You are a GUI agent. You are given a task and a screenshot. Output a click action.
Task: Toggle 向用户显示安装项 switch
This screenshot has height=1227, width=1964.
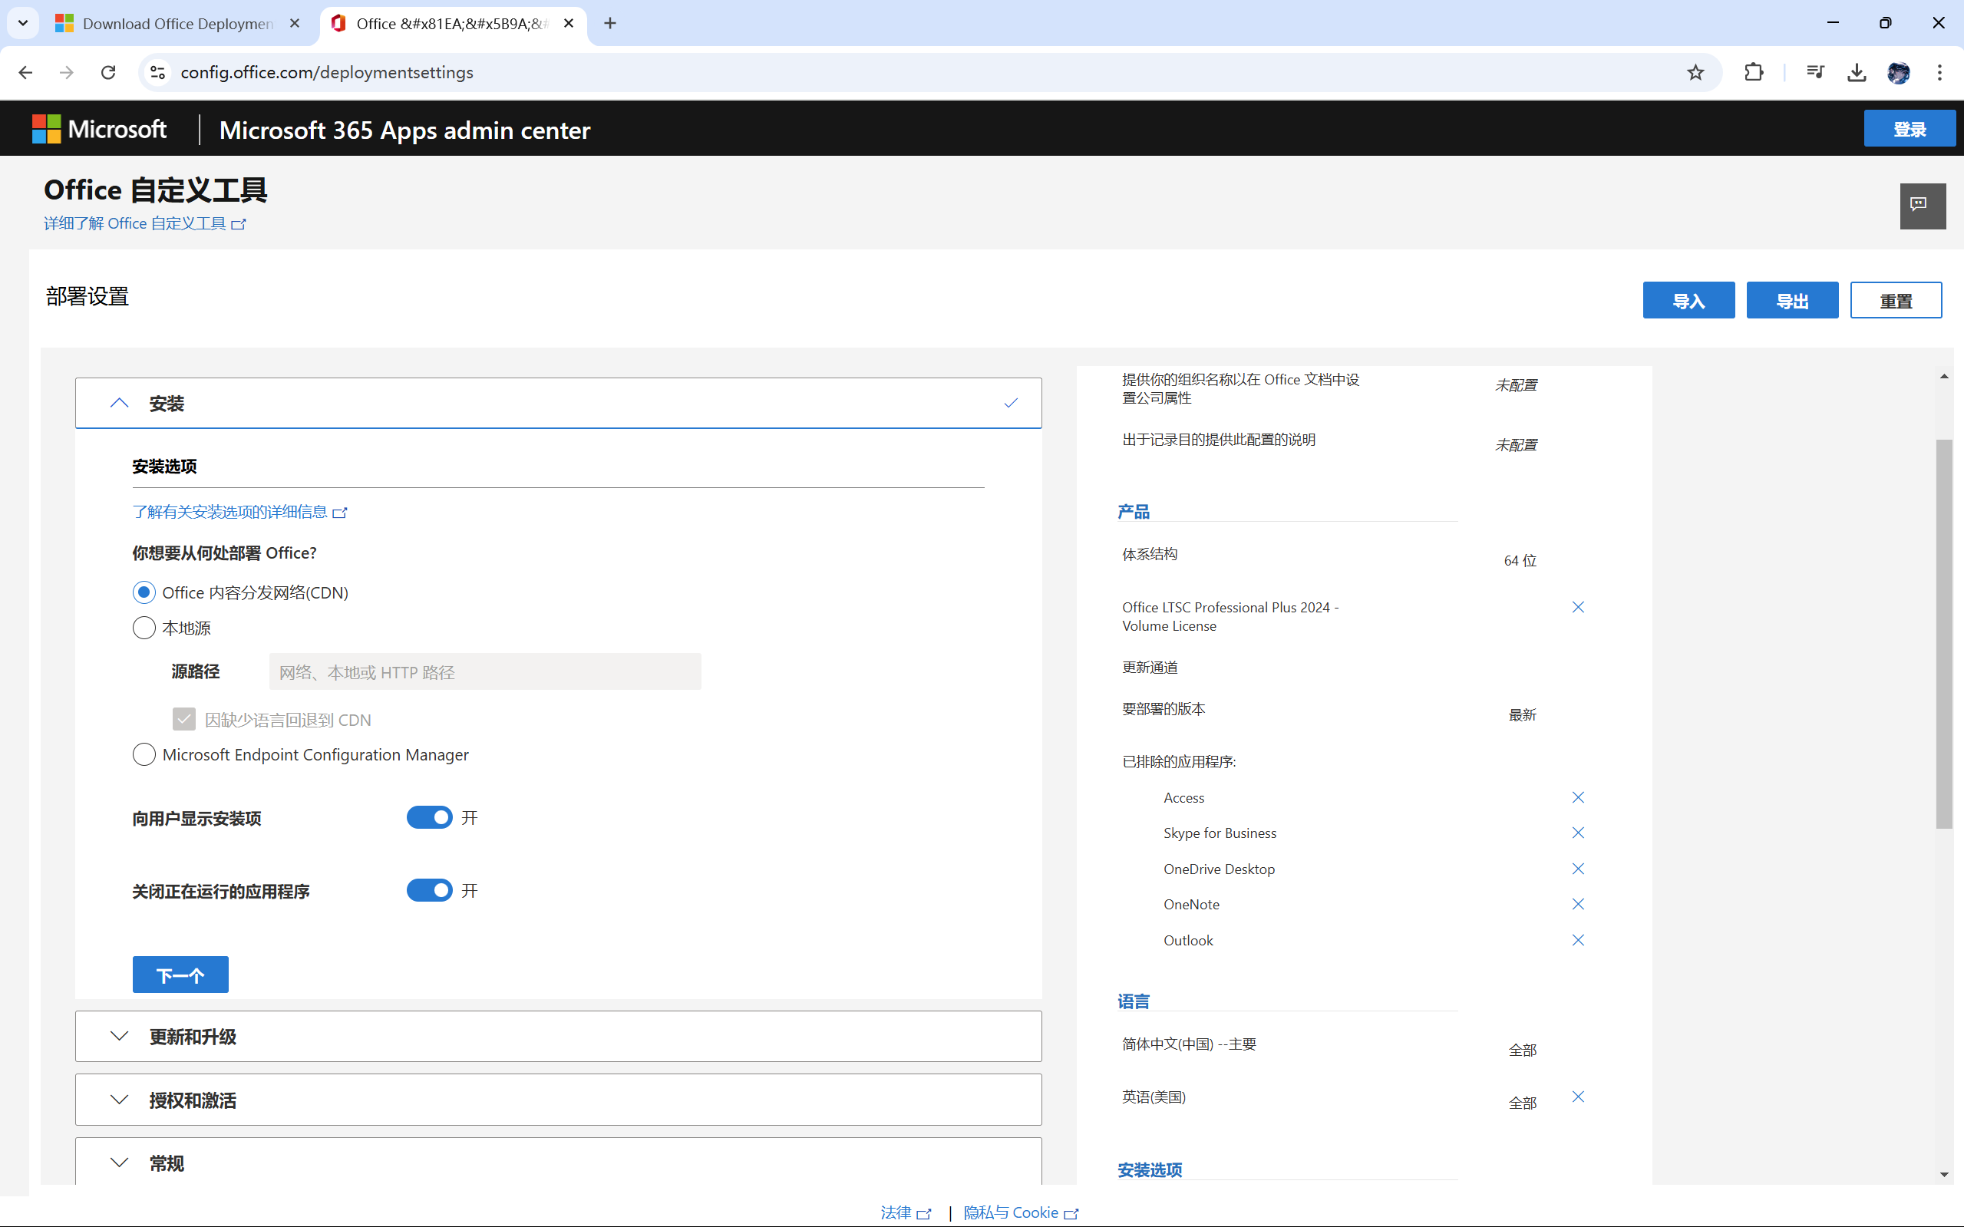429,817
